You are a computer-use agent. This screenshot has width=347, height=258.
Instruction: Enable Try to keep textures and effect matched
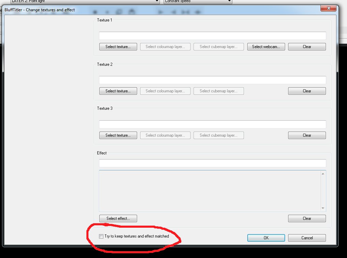point(101,236)
